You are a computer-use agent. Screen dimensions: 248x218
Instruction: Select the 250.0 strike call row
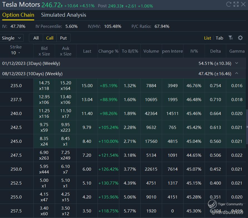coord(16,169)
